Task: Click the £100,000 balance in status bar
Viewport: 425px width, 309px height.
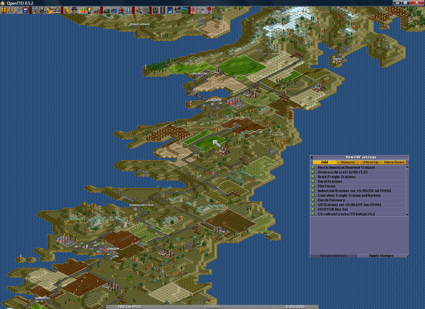Action: (x=295, y=307)
